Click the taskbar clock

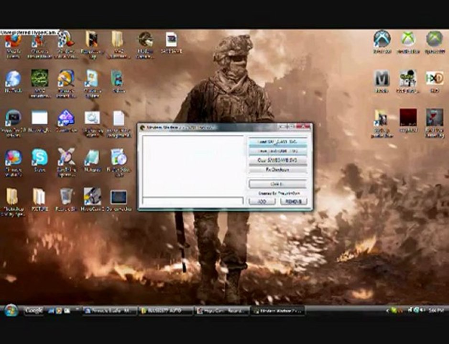pos(436,310)
